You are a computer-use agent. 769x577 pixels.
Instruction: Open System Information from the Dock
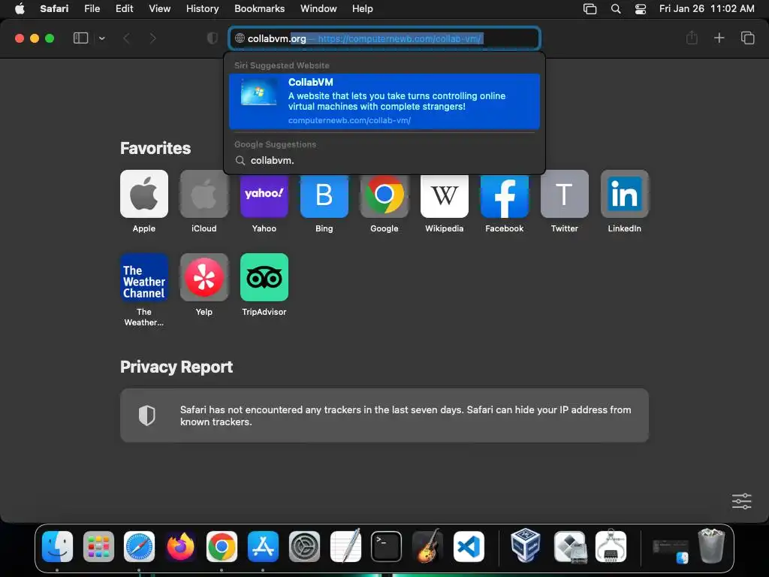point(611,545)
